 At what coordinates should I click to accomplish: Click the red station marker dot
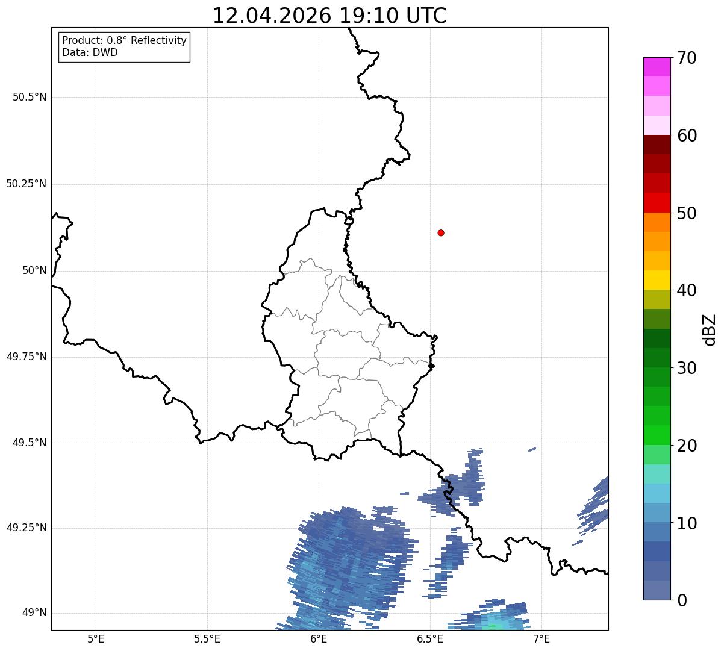[x=441, y=232]
